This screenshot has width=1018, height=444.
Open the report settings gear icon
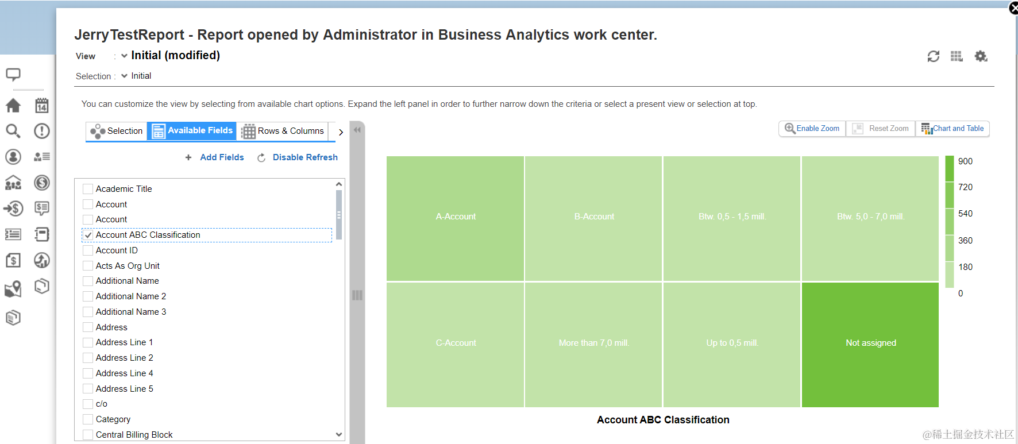coord(981,56)
